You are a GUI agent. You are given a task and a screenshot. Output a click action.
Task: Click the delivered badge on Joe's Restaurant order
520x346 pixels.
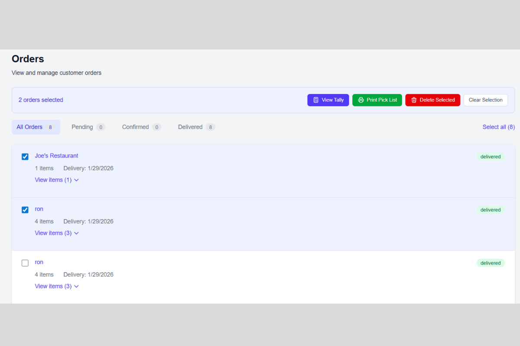pyautogui.click(x=491, y=157)
